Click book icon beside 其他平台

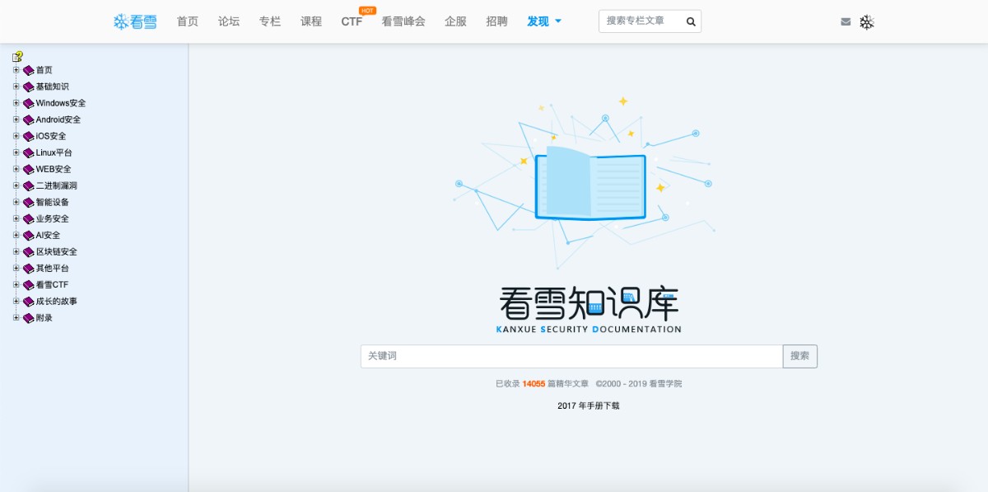click(x=29, y=268)
